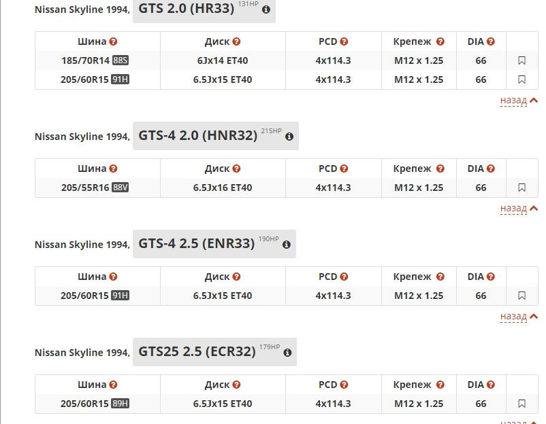Click info icon next to GTS 2.0 (HR33)
Image resolution: width=546 pixels, height=424 pixels.
tap(266, 10)
